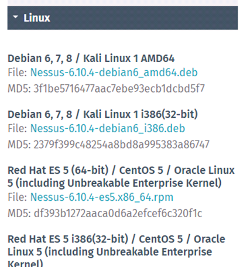Viewport: 250px width, 267px height.
Task: Click the Linux header title text
Action: point(37,18)
